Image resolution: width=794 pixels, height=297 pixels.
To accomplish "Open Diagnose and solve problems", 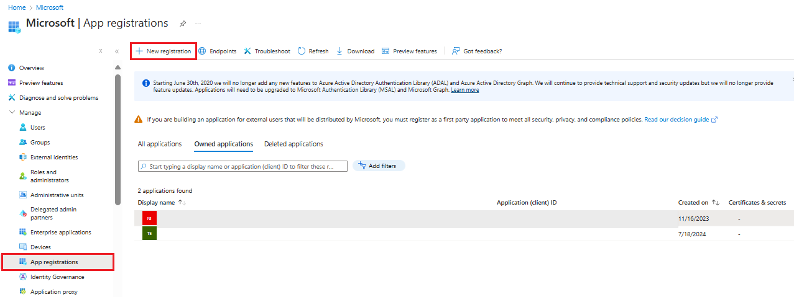I will coord(57,97).
